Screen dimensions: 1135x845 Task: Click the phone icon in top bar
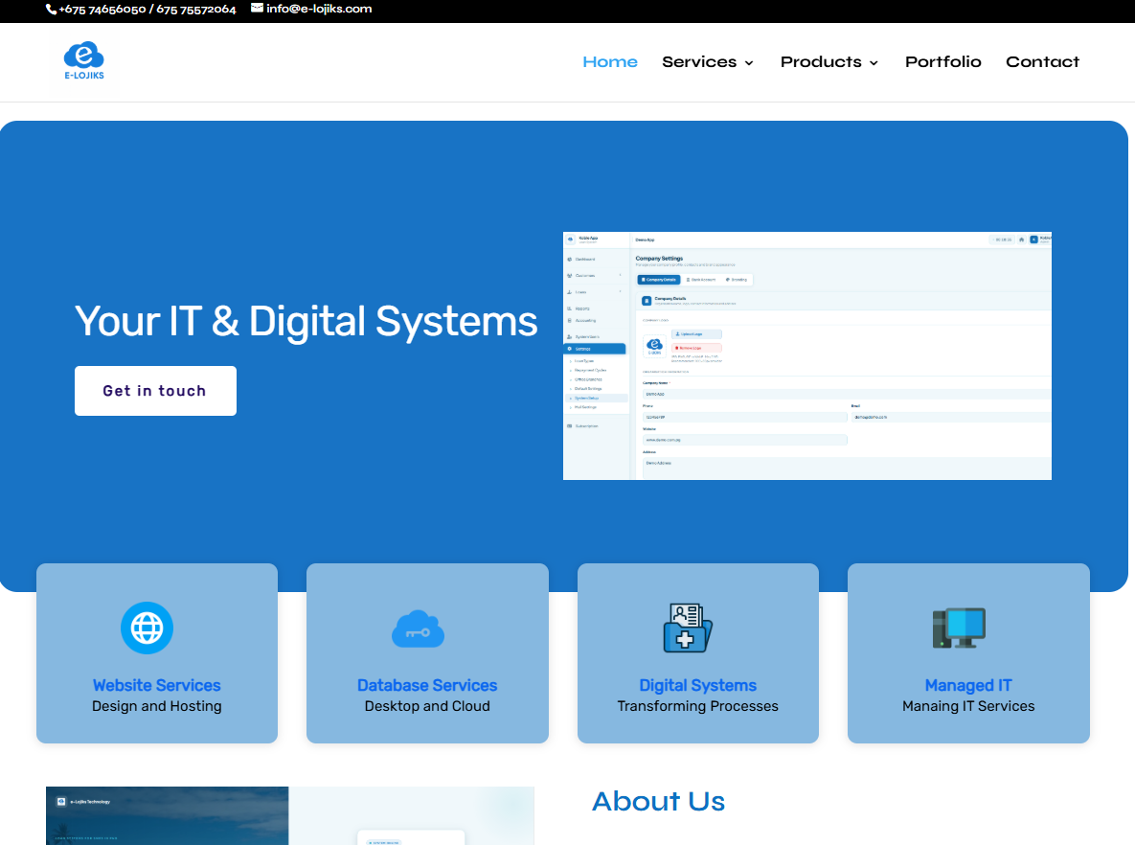(52, 9)
